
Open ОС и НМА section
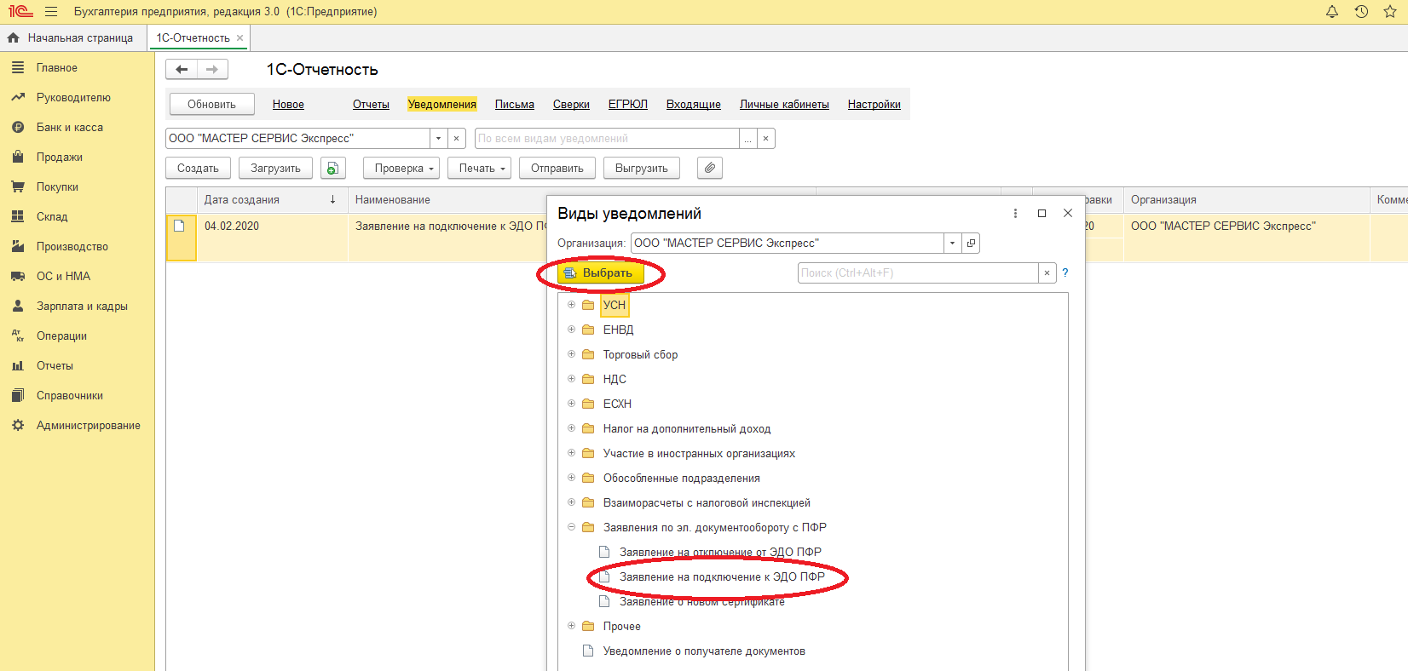(x=63, y=276)
